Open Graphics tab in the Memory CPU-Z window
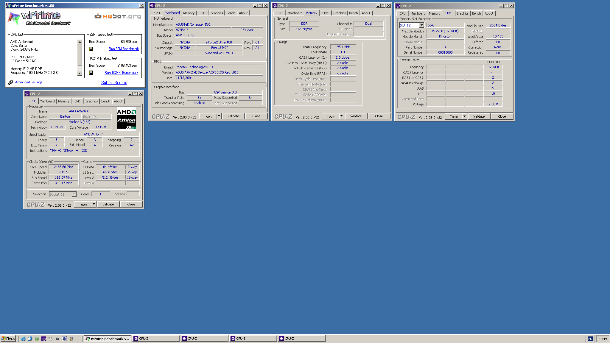This screenshot has width=610, height=343. [x=339, y=13]
